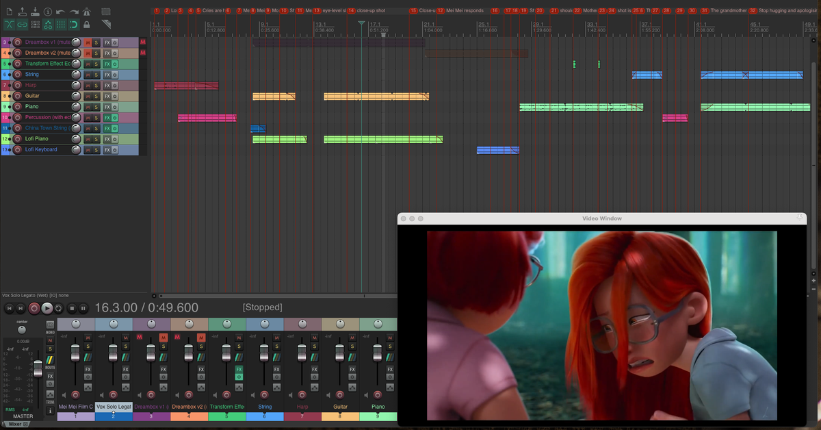Arm Lofi Keyboard track for recording
The height and width of the screenshot is (430, 821).
click(x=17, y=149)
